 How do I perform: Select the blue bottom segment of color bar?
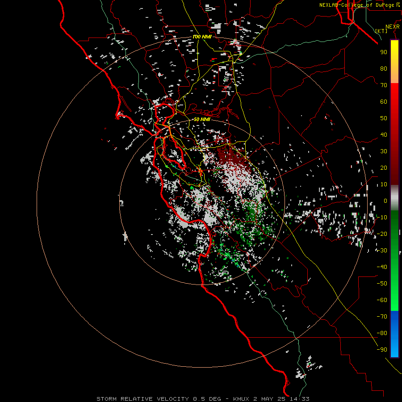394,334
